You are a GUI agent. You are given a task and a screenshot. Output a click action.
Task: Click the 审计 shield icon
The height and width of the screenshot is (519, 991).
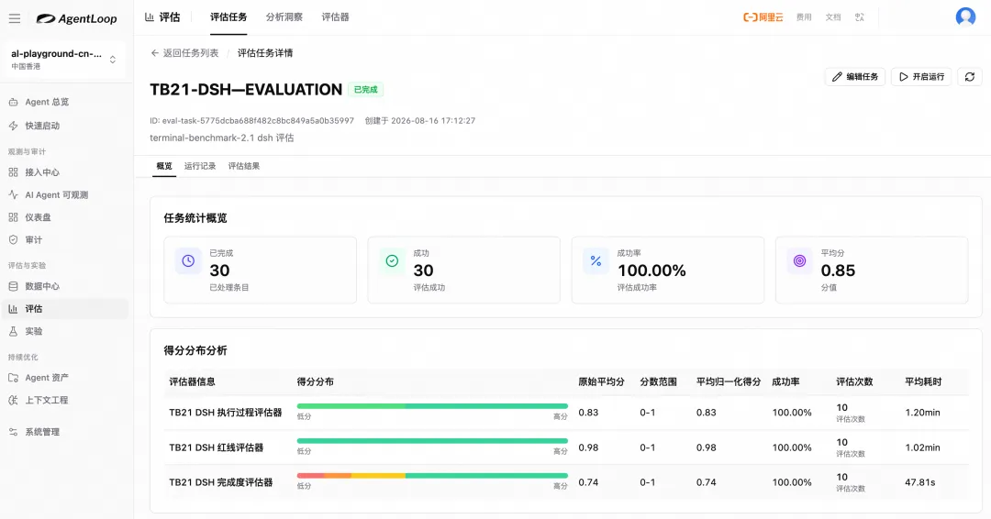(13, 240)
